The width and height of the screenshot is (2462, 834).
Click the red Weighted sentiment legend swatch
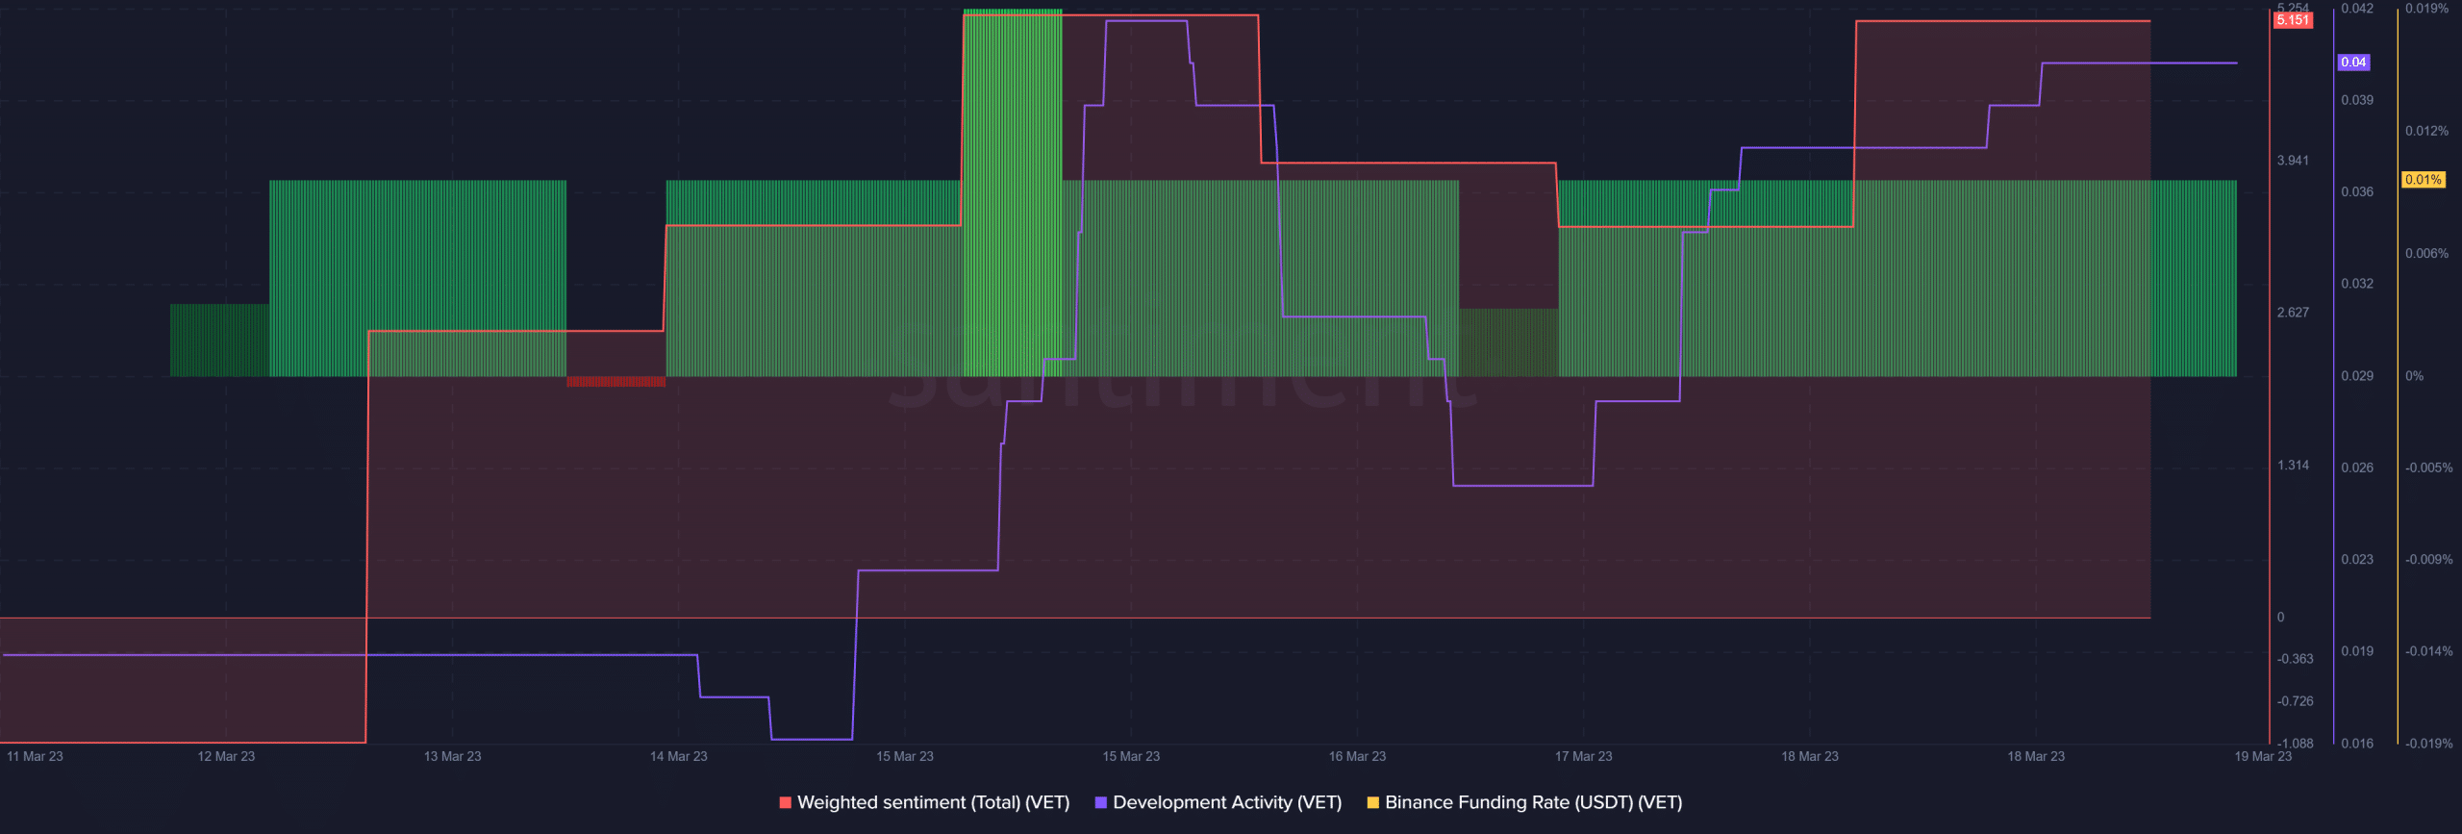point(785,802)
